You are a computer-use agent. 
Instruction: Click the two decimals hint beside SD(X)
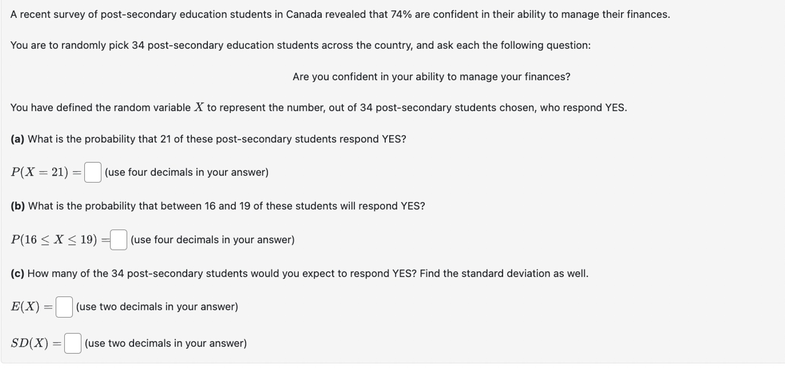(x=166, y=343)
